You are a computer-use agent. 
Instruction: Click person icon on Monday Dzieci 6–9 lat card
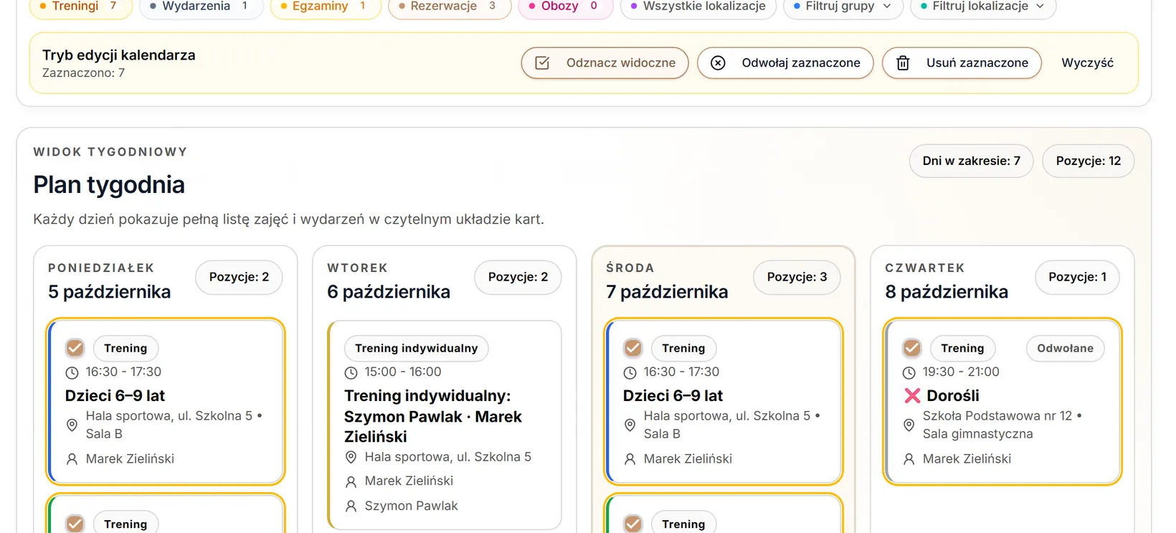click(72, 459)
